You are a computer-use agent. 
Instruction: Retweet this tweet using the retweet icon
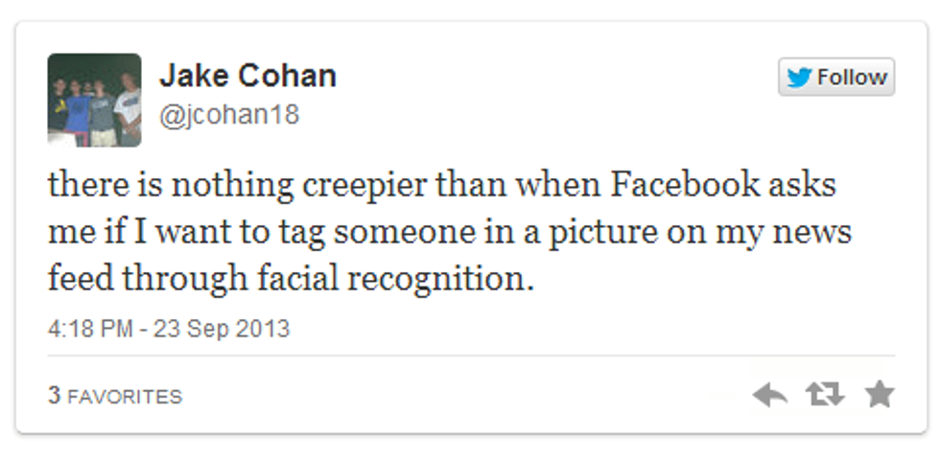pyautogui.click(x=825, y=395)
